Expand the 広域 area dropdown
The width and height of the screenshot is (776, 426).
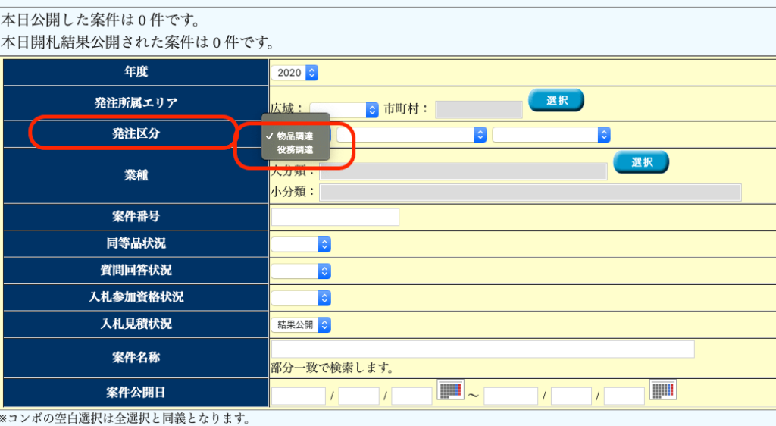[x=344, y=109]
